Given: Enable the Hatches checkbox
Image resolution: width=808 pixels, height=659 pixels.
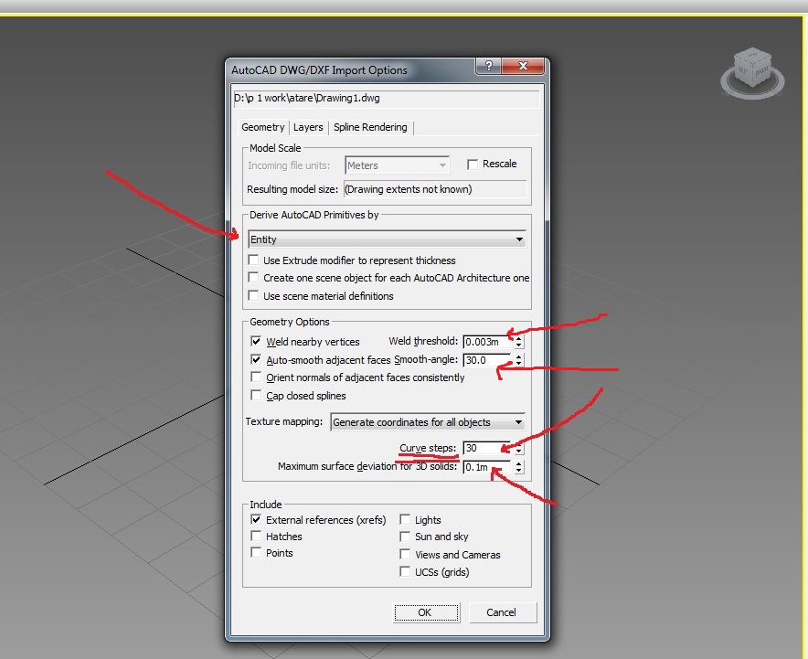Looking at the screenshot, I should (256, 536).
